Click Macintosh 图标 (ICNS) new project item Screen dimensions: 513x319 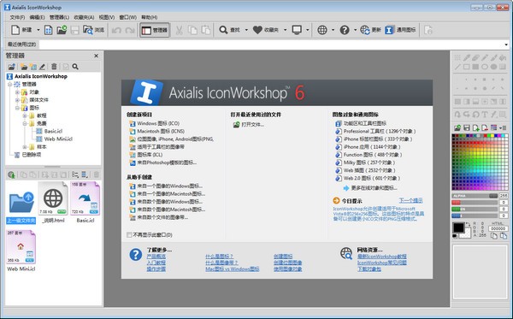pos(161,131)
